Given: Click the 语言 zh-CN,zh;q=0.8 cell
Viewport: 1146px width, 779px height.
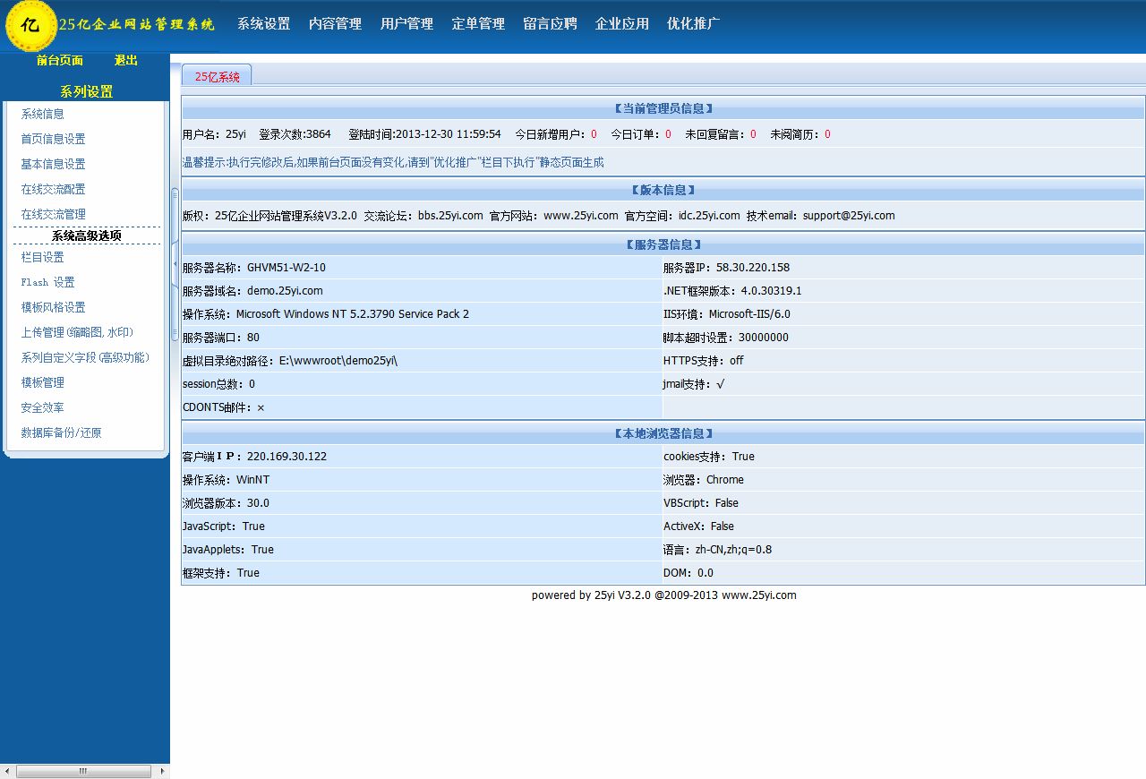Looking at the screenshot, I should coord(903,550).
